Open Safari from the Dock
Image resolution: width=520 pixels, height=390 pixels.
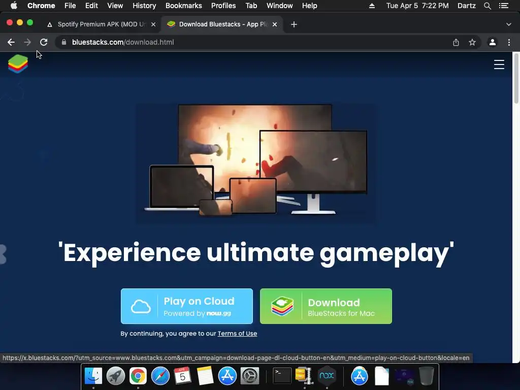160,376
